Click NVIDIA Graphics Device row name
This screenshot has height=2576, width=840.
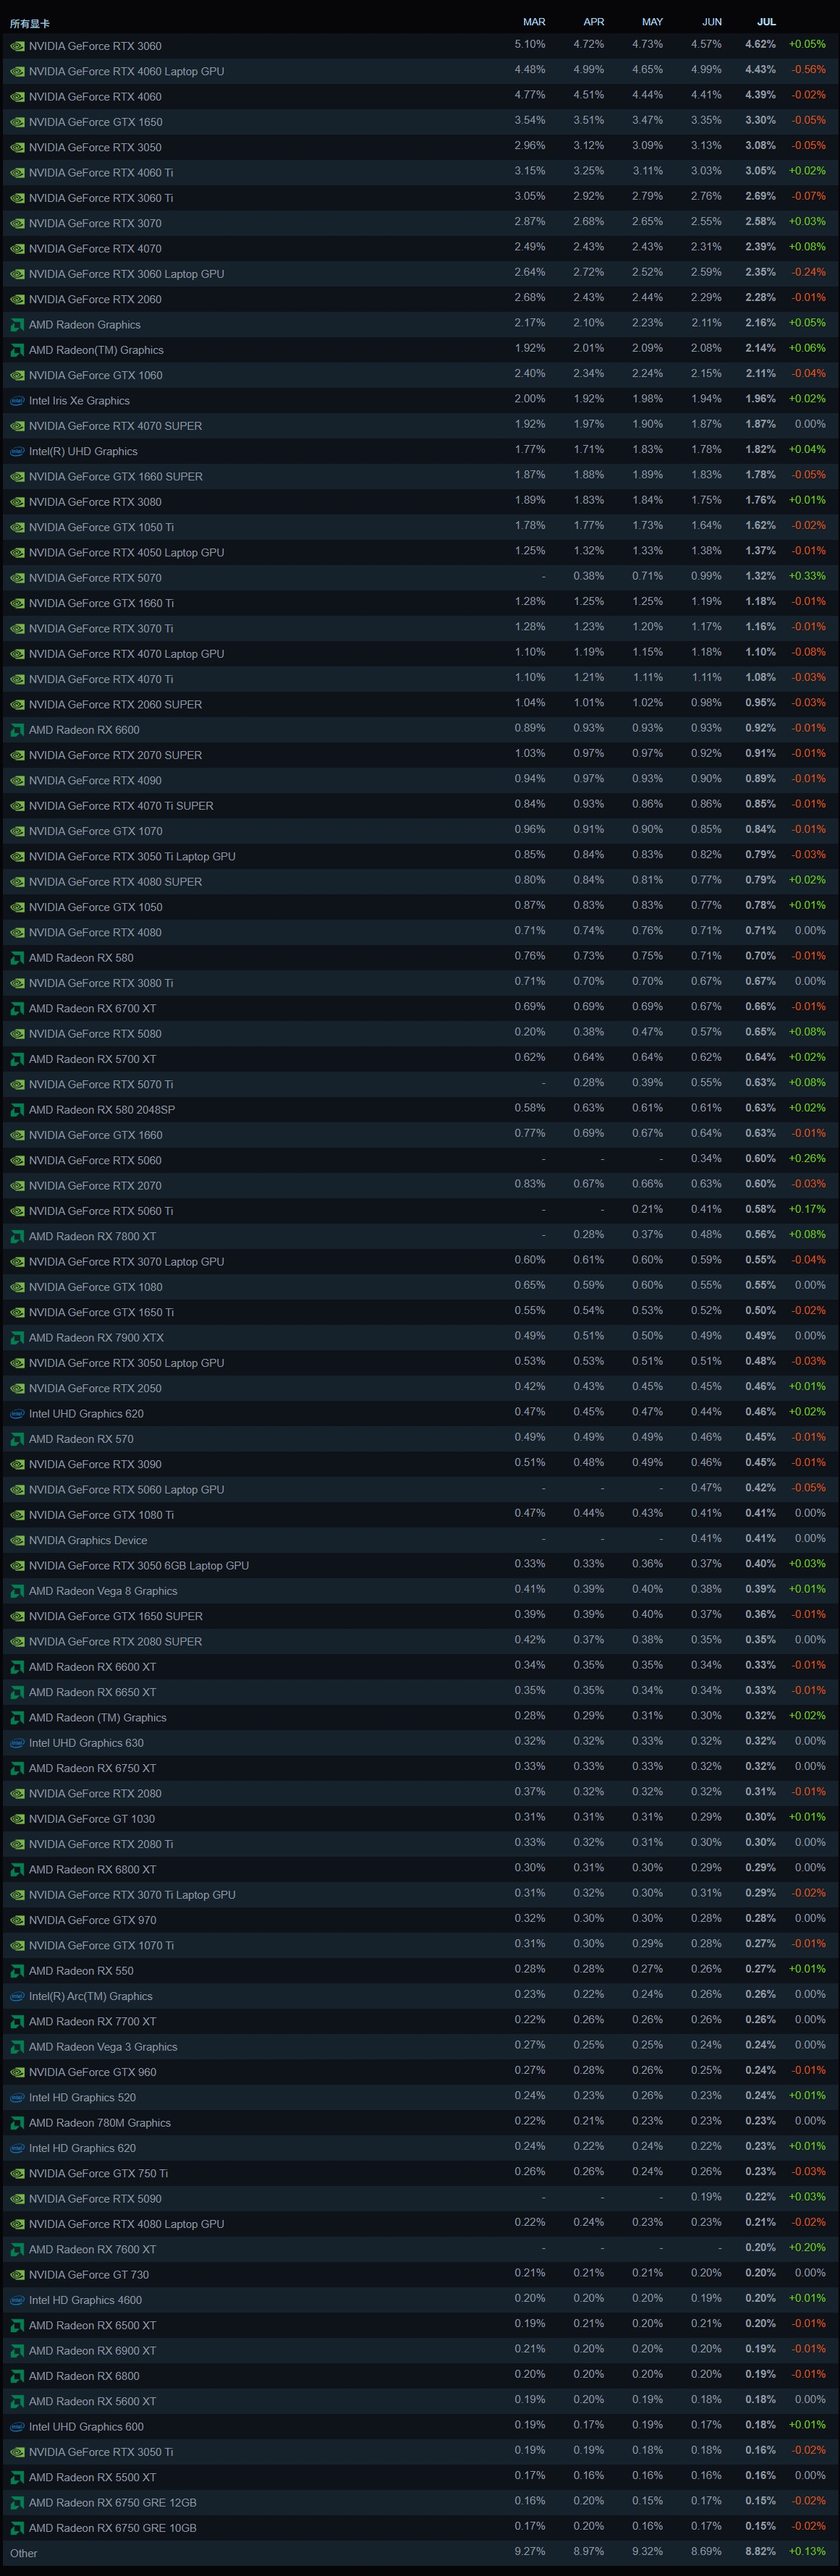tap(88, 1541)
